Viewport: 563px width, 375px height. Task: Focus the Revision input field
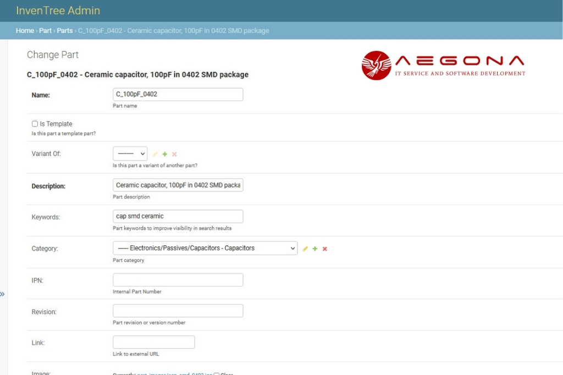point(178,311)
